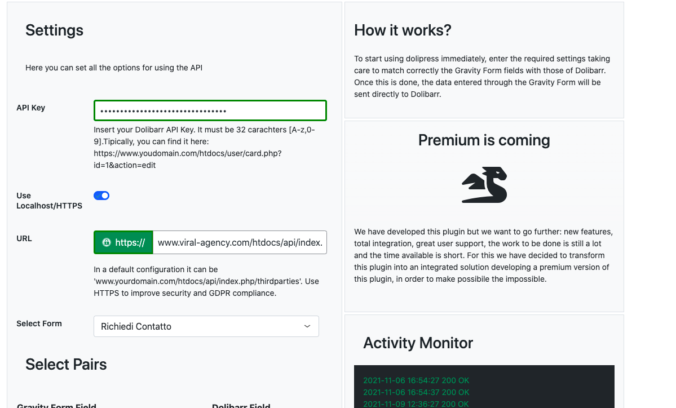Viewport: 676px width, 408px height.
Task: Click the Select Pairs heading
Action: tap(66, 365)
